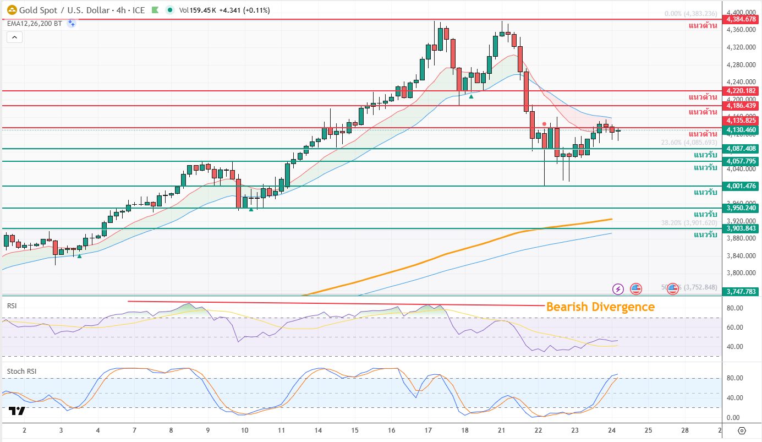Click the 4,384.678 resistance price label
Viewport: 762px width, 442px height.
(742, 19)
